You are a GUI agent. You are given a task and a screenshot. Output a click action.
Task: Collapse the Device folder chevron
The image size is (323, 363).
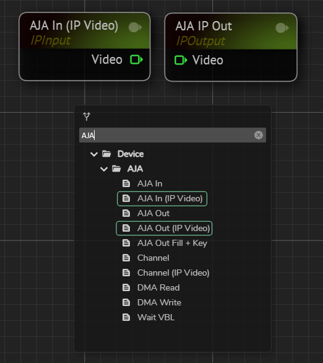pyautogui.click(x=94, y=154)
